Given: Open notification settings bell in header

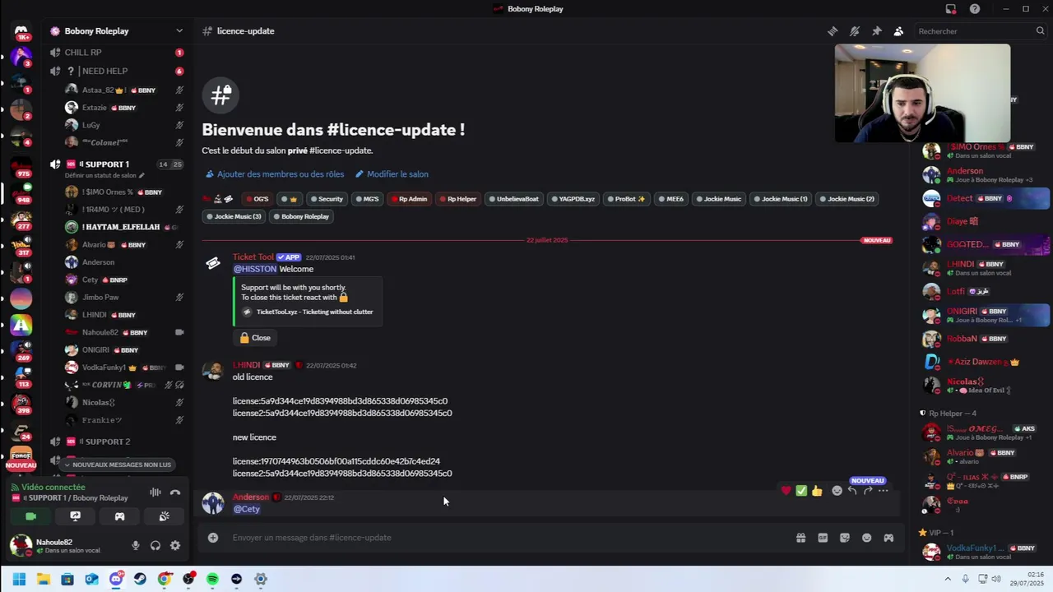Looking at the screenshot, I should [x=855, y=31].
